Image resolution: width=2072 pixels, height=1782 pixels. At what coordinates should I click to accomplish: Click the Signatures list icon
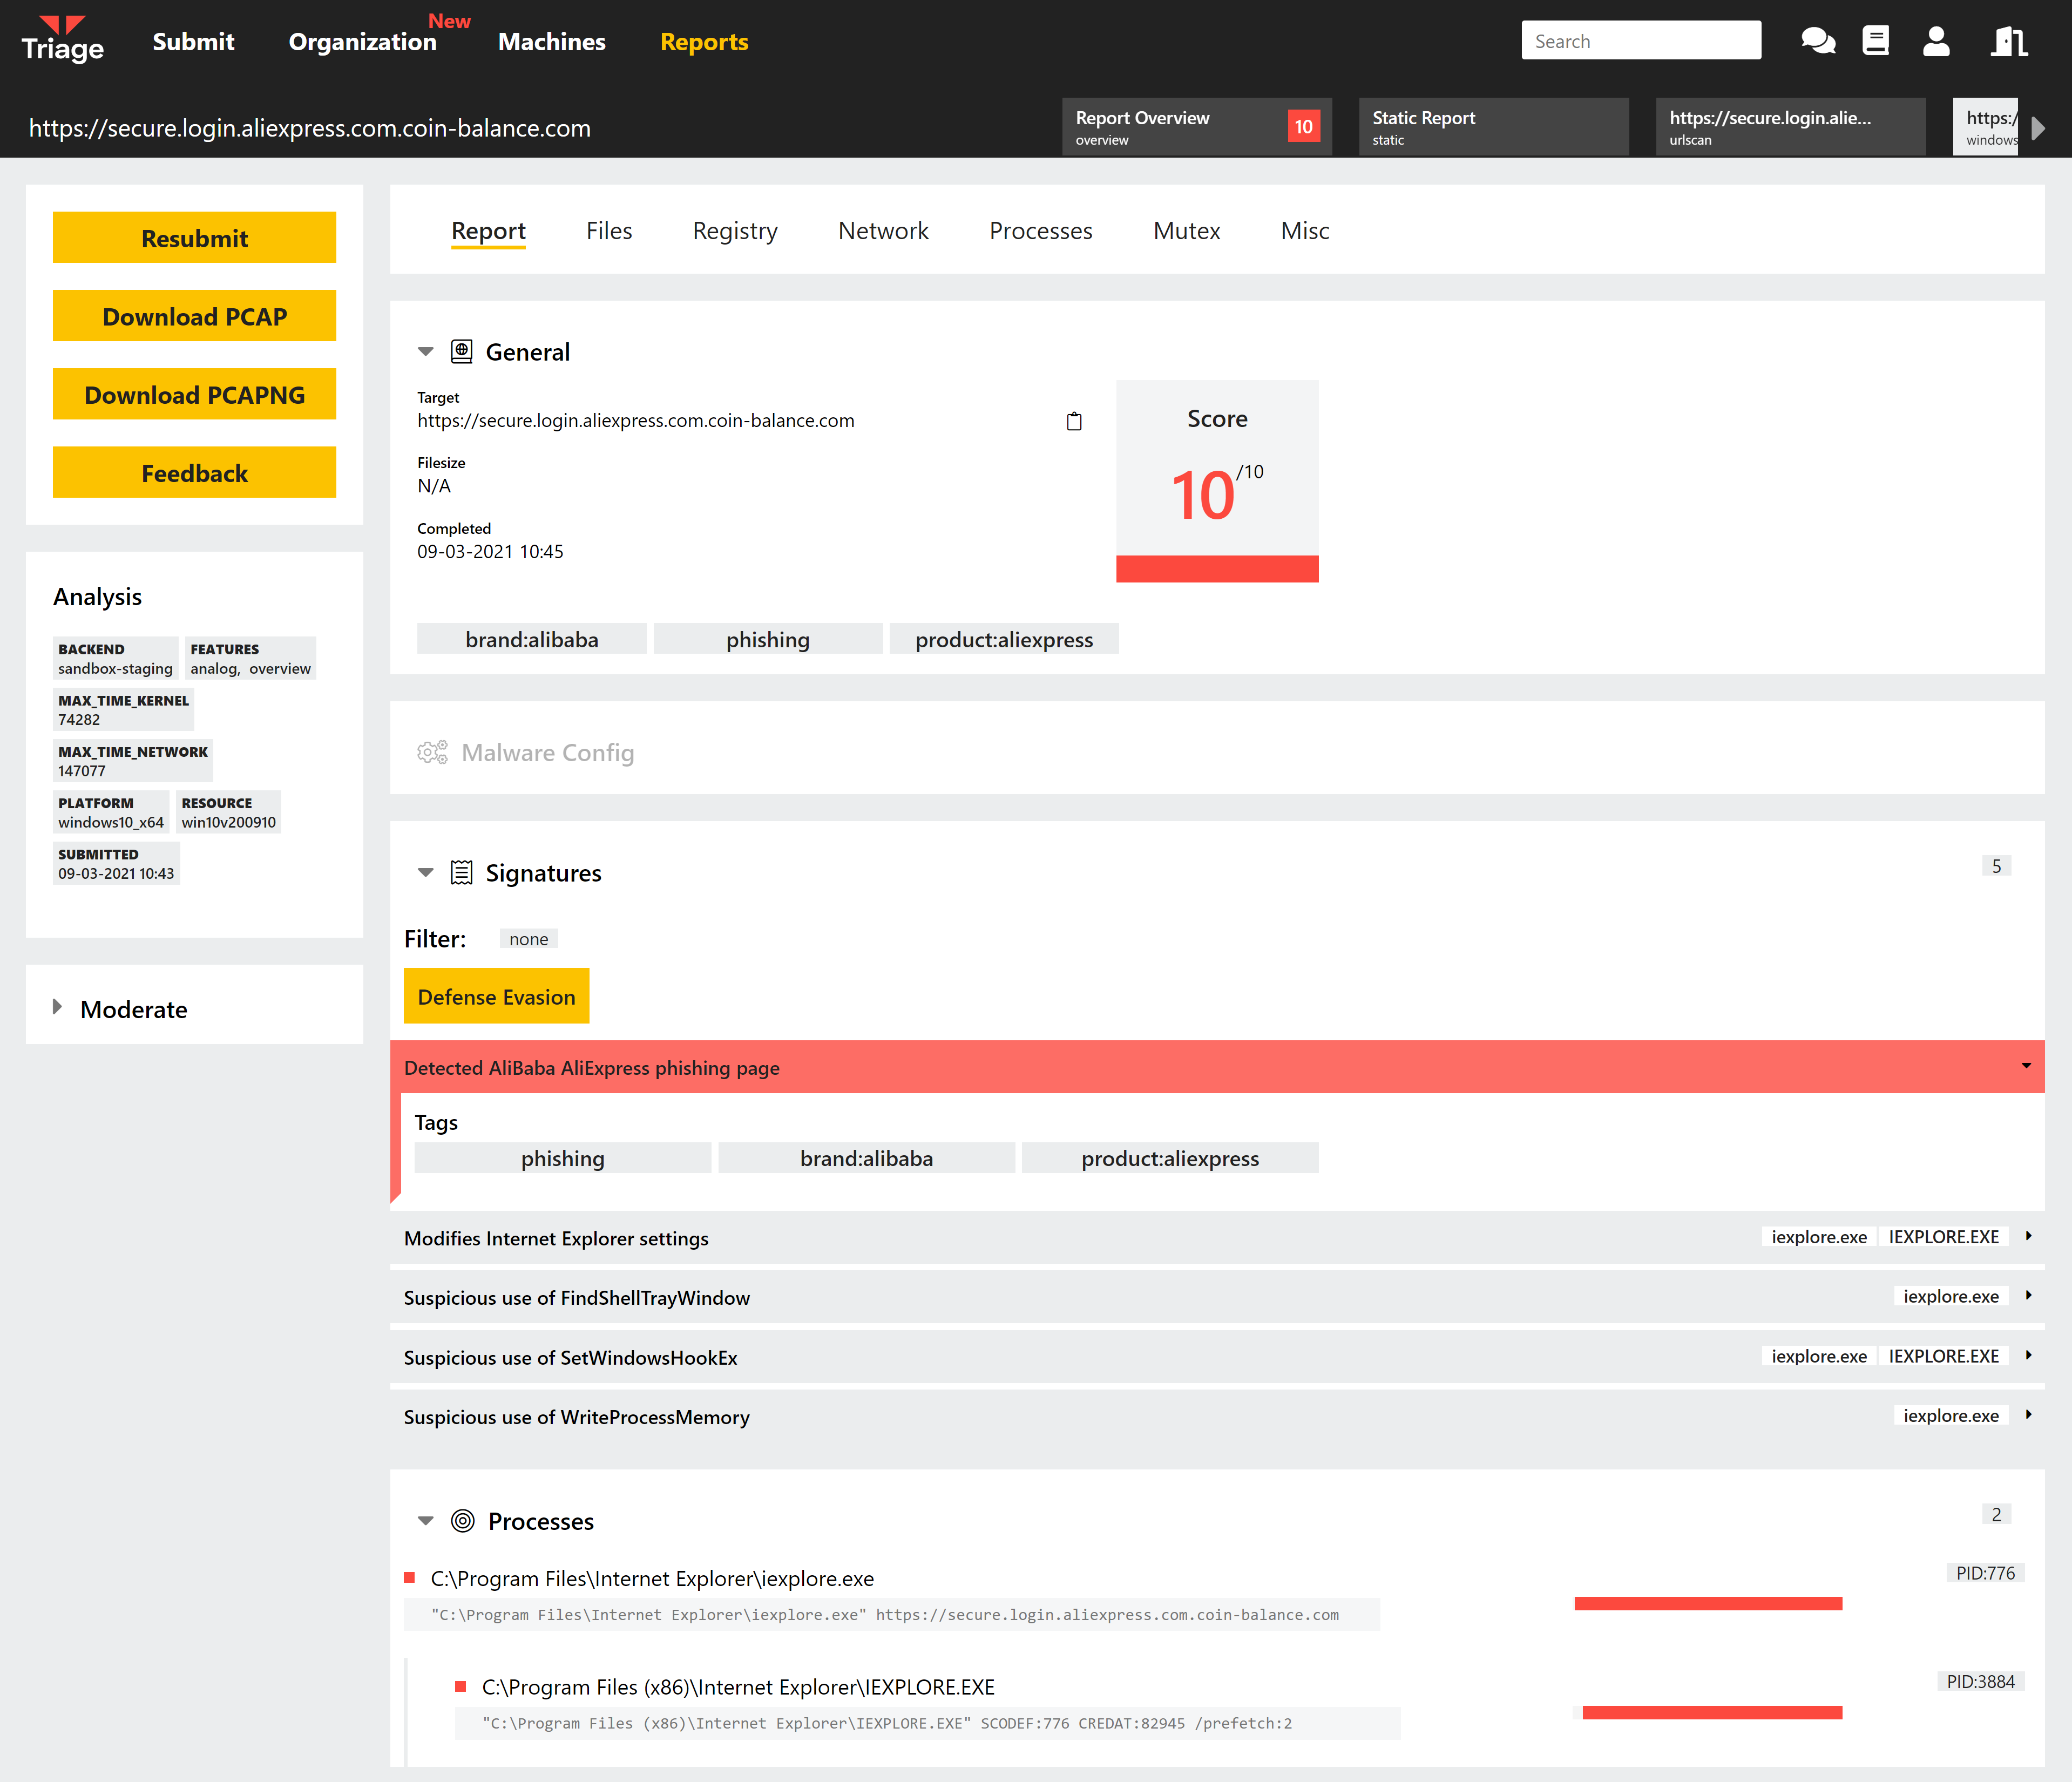[x=461, y=872]
